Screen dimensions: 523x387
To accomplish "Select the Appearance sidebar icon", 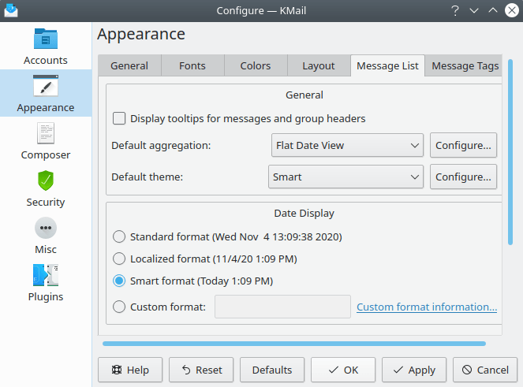I will (46, 87).
